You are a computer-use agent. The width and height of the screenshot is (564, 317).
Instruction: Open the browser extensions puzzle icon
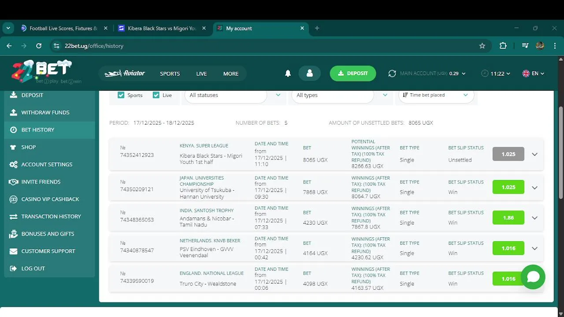[x=503, y=46]
